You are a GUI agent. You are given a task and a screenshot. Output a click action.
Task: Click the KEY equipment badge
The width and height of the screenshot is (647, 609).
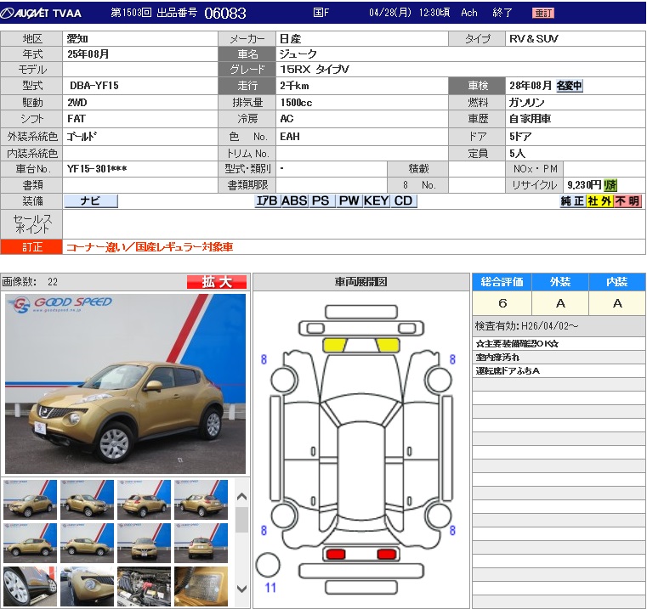(377, 201)
